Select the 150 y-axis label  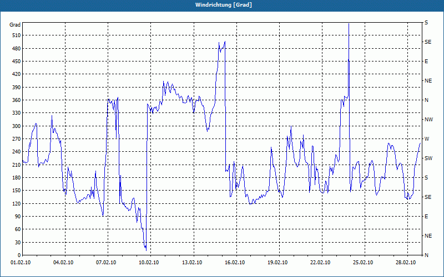pos(17,191)
